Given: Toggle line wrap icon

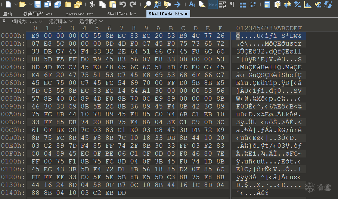Looking at the screenshot, I should [223, 4].
